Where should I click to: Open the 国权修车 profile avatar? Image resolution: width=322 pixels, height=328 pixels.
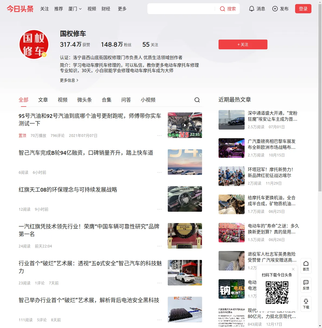(34, 44)
